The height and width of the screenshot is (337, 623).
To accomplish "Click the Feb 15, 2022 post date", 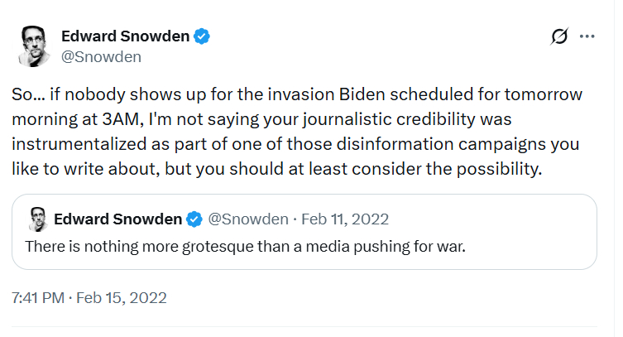I will pos(122,297).
